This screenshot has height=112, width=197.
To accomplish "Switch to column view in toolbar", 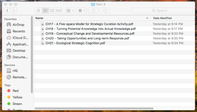I will click(52, 11).
